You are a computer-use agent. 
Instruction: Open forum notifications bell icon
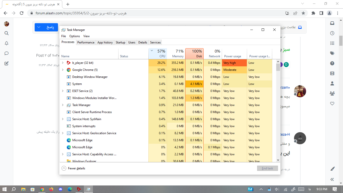[x=7, y=43]
